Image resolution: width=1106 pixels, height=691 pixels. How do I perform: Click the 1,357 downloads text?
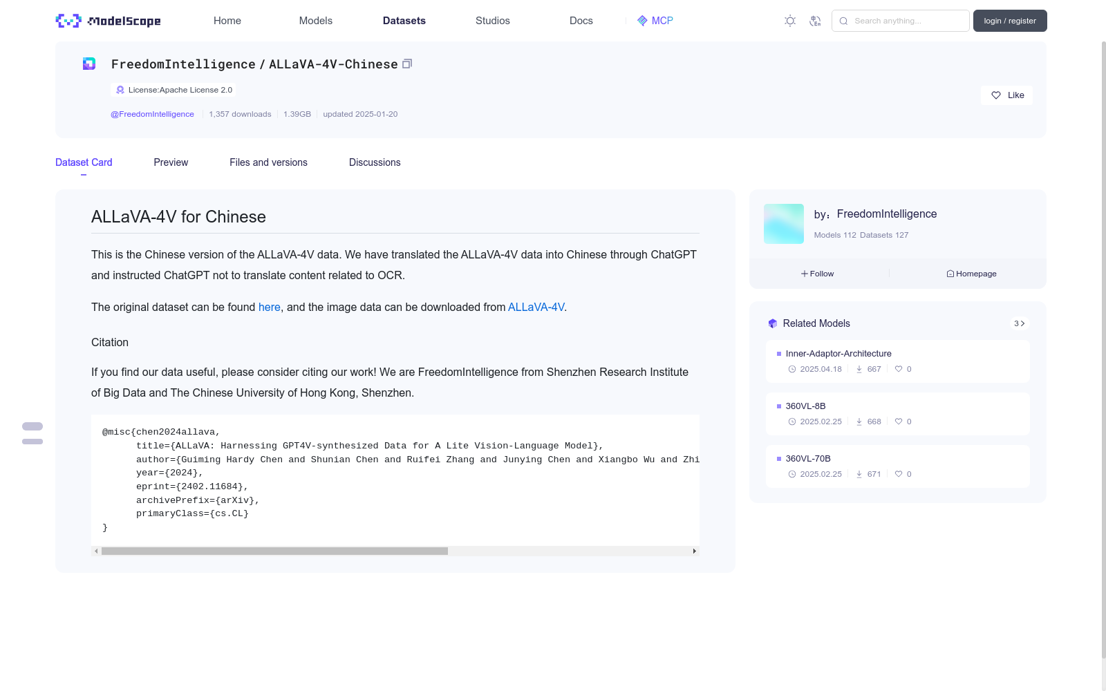click(240, 114)
